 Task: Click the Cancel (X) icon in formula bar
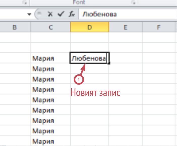point(50,14)
